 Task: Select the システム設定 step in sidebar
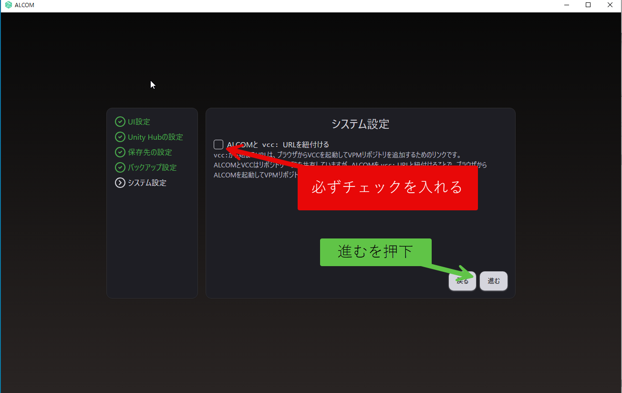(147, 183)
